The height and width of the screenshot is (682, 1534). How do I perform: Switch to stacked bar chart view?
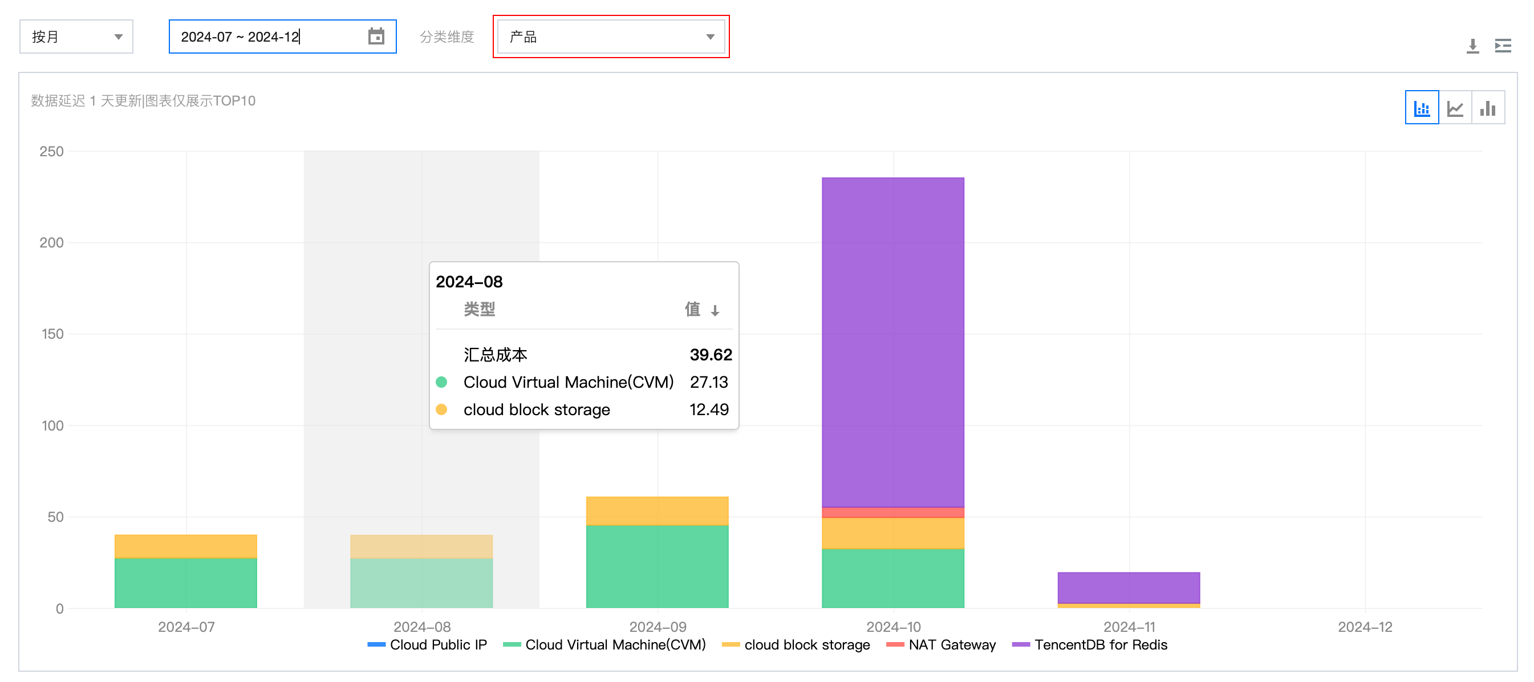(1422, 108)
